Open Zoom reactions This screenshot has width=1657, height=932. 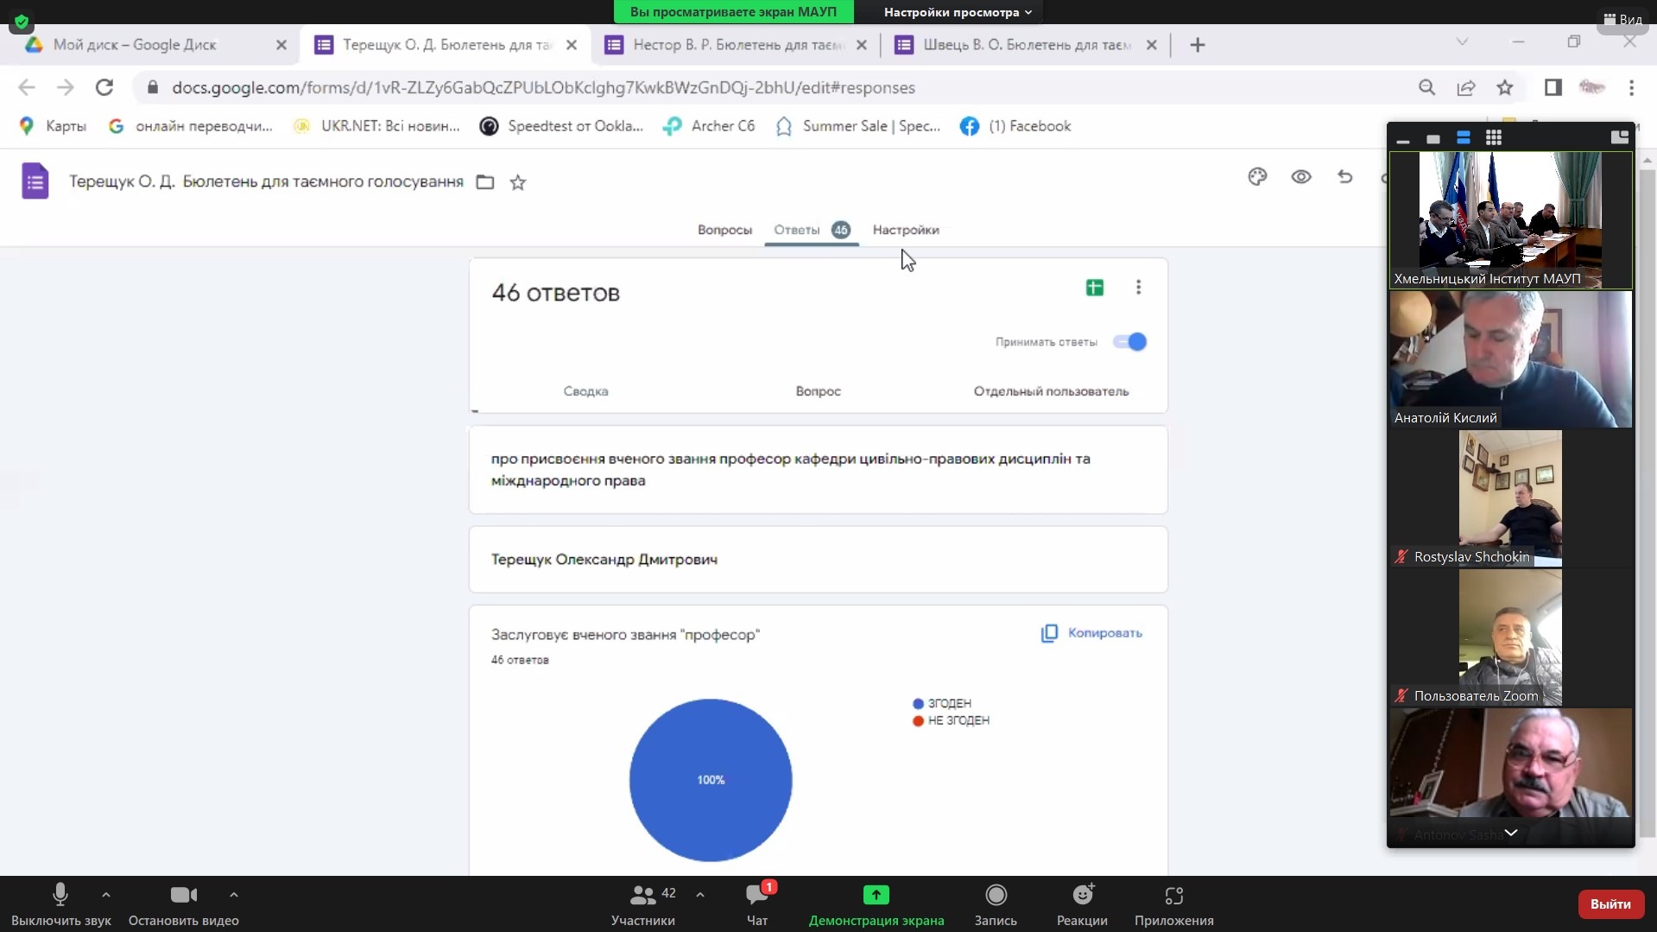point(1081,903)
